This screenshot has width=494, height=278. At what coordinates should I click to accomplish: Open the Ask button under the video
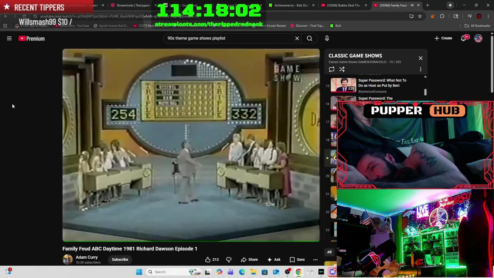(x=273, y=259)
